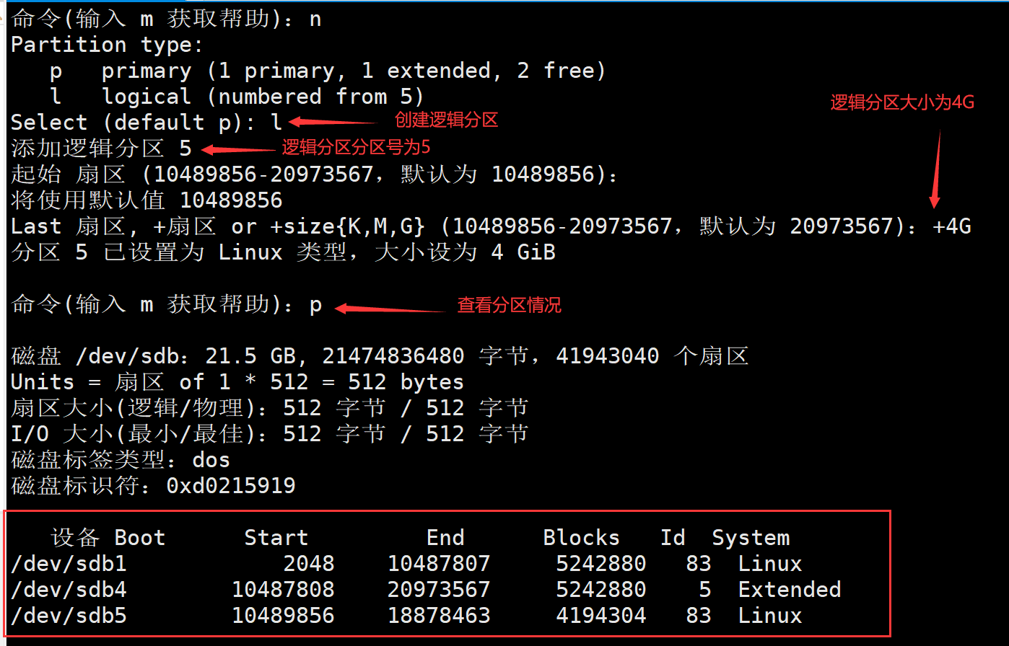
Task: Click the "将使用默认值 10489856" line
Action: [x=147, y=200]
